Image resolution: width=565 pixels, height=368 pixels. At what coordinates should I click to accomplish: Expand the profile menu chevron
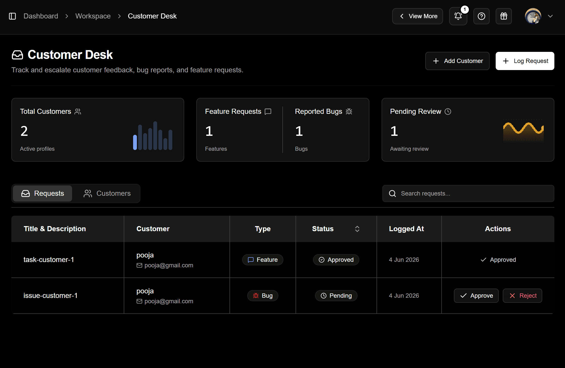(550, 16)
